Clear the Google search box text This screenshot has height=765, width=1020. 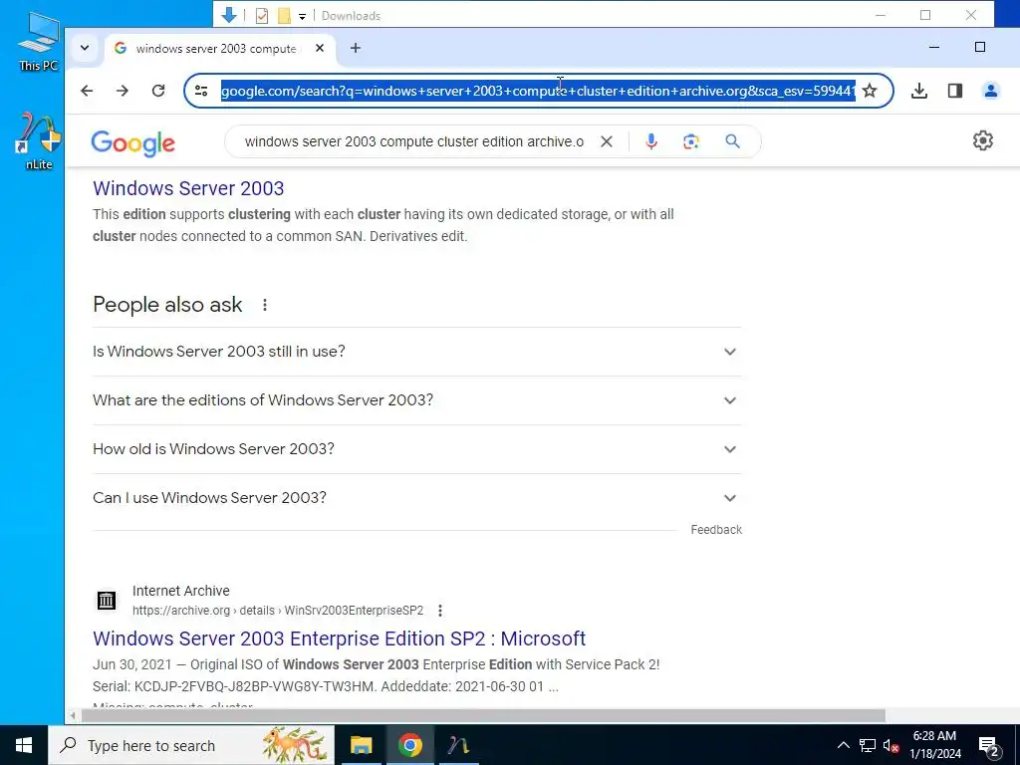click(607, 141)
